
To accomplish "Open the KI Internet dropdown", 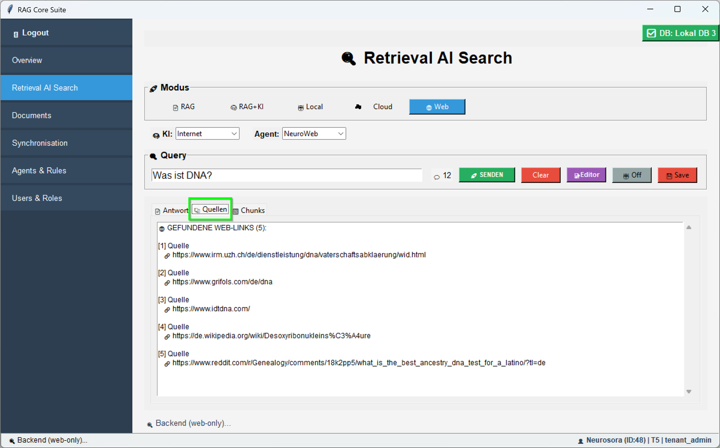I will 207,133.
